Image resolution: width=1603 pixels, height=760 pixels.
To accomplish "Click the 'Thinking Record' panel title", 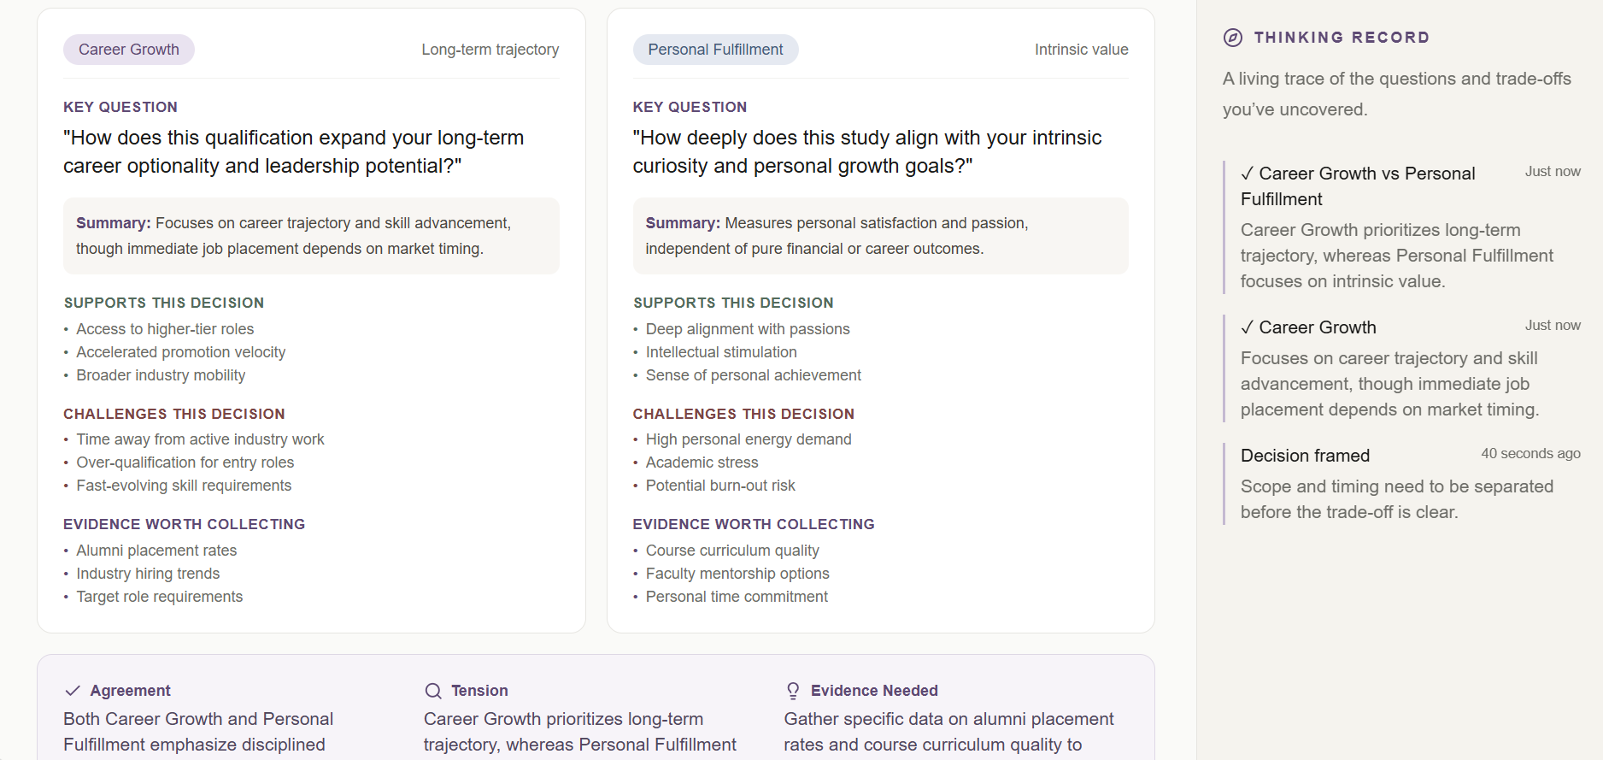I will click(x=1342, y=38).
